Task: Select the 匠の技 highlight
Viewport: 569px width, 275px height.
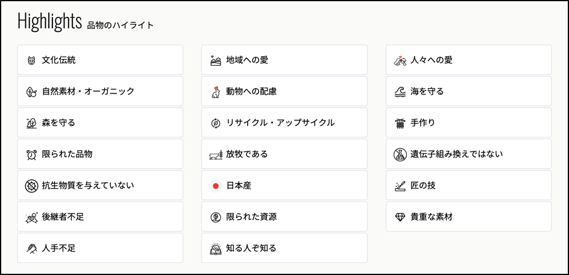Action: pyautogui.click(x=469, y=185)
